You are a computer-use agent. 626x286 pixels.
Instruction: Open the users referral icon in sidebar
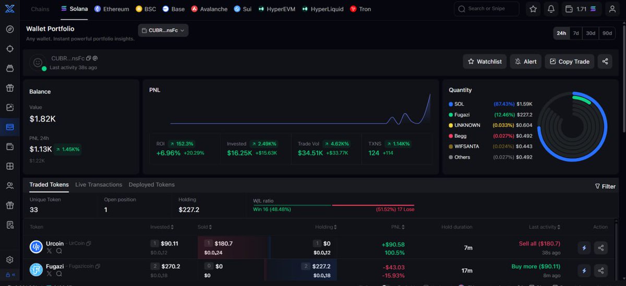click(x=10, y=186)
